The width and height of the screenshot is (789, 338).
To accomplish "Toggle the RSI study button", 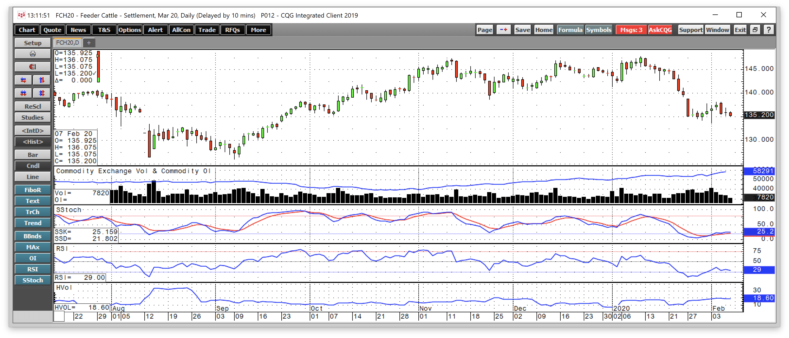I will click(x=33, y=269).
